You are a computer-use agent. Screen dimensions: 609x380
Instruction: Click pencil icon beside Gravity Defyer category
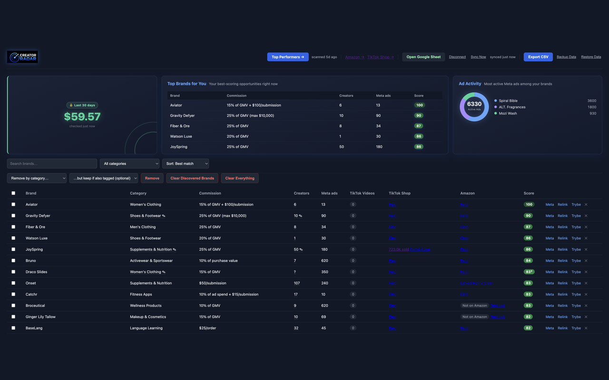[164, 216]
